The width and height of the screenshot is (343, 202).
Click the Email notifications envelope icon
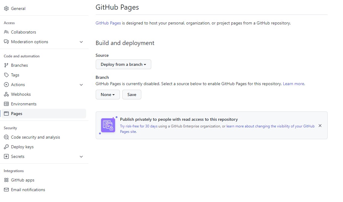6,190
